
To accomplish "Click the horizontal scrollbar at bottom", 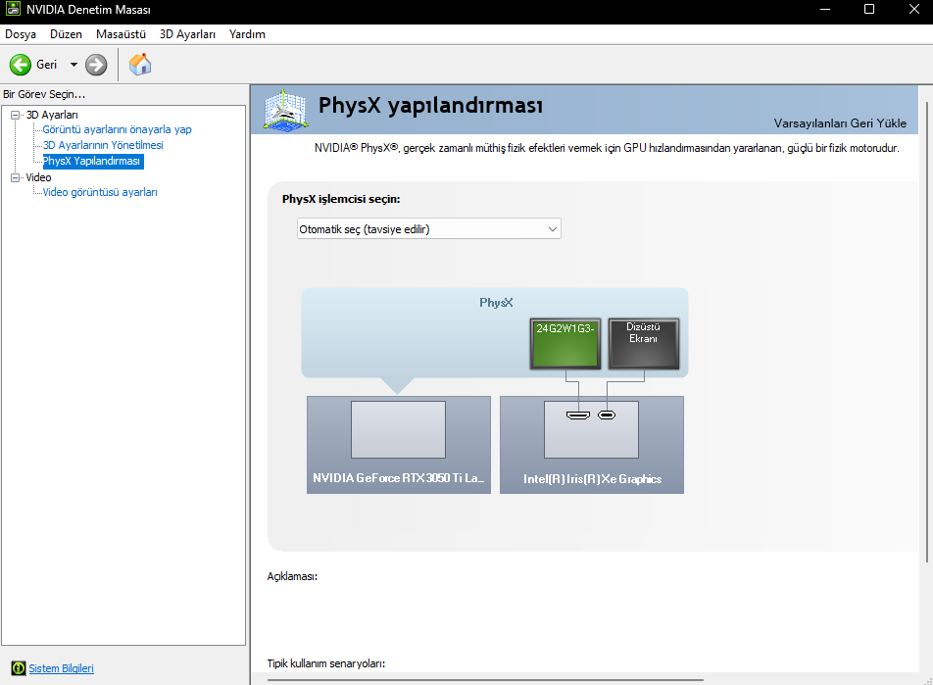I will pos(485,680).
